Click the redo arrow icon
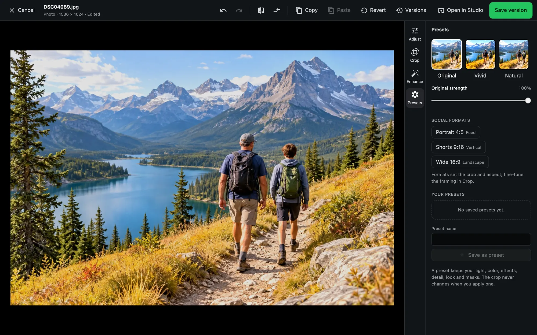 [x=239, y=10]
